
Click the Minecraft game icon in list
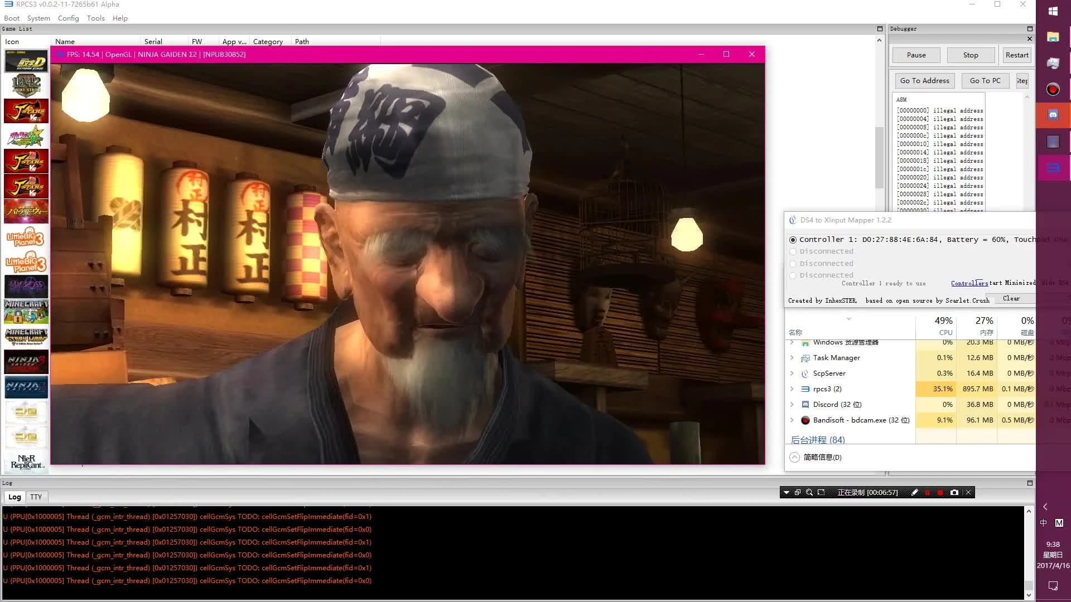pyautogui.click(x=26, y=312)
